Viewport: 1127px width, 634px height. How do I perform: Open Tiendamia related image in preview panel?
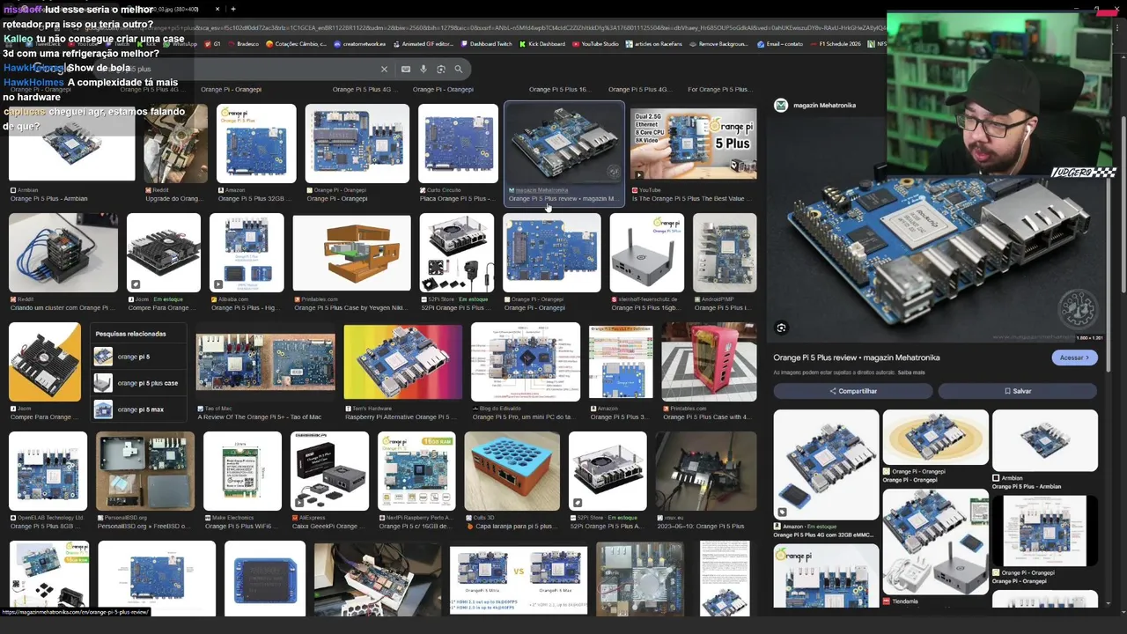coord(935,542)
